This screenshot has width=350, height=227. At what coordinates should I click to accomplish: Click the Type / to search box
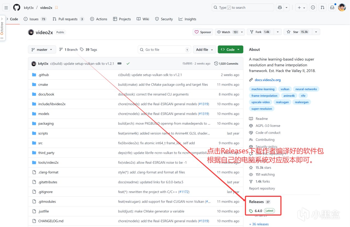pos(243,8)
